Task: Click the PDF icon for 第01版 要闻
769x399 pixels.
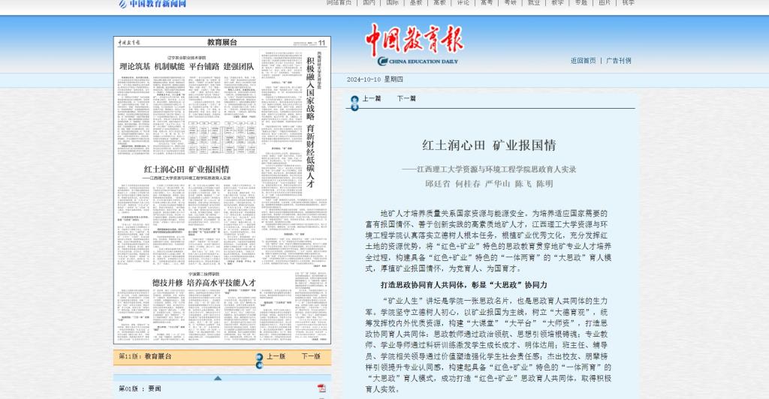Action: tap(321, 388)
